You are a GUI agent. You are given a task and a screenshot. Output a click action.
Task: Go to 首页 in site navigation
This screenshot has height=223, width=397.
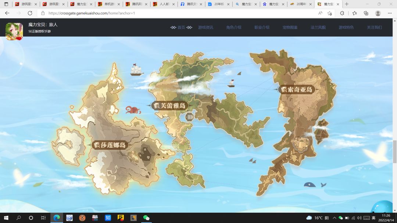(x=181, y=27)
